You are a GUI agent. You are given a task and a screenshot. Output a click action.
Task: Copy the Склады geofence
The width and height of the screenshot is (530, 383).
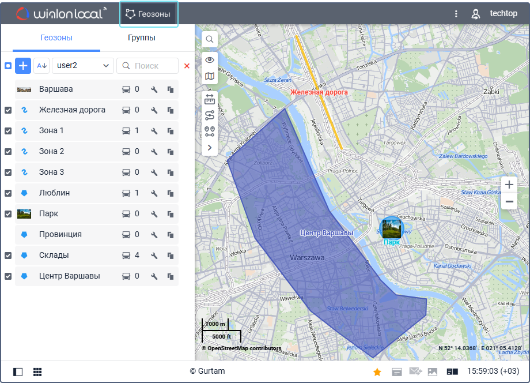click(x=171, y=256)
